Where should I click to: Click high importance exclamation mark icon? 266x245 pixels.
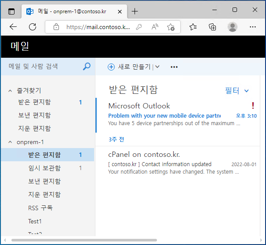tap(253, 106)
